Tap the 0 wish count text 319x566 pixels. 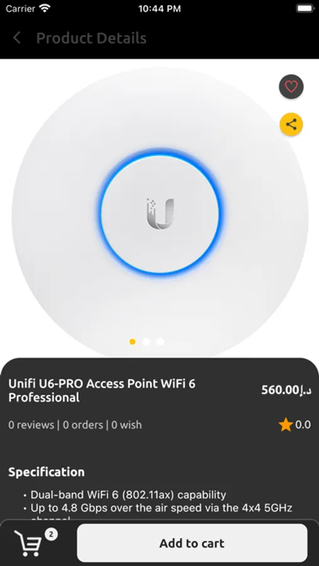pos(126,425)
